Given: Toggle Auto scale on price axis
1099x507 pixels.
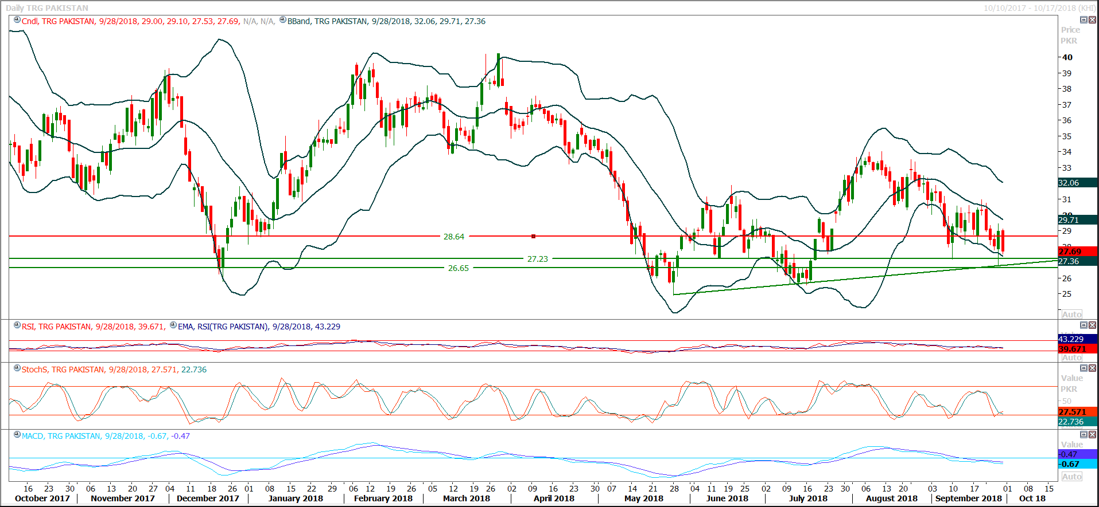Looking at the screenshot, I should coord(1071,314).
